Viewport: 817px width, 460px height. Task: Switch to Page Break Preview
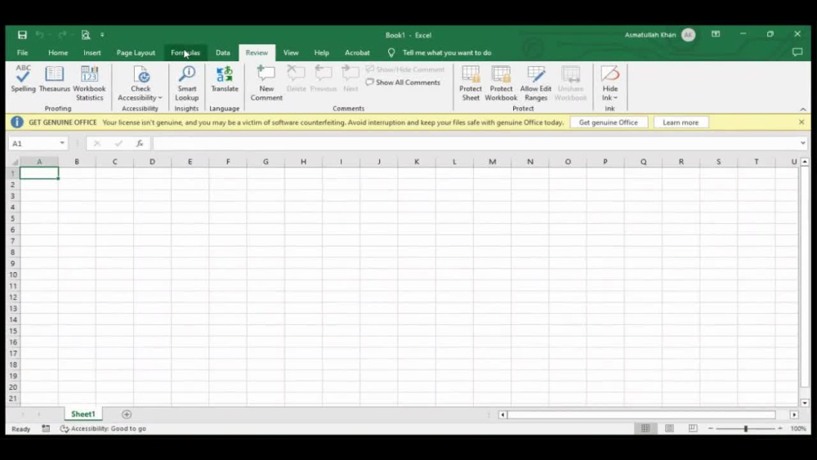tap(693, 428)
